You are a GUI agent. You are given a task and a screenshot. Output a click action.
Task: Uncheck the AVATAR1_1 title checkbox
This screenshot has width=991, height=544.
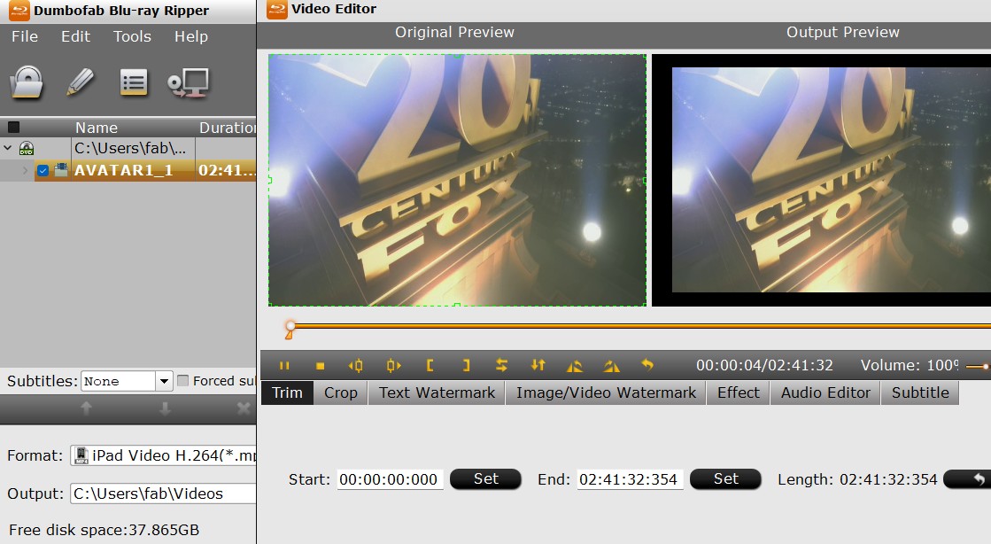(42, 171)
